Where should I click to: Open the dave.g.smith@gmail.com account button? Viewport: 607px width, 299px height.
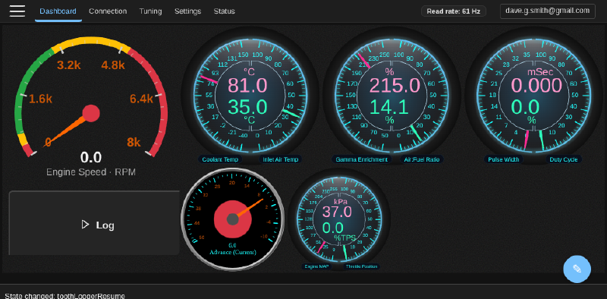[x=547, y=11]
